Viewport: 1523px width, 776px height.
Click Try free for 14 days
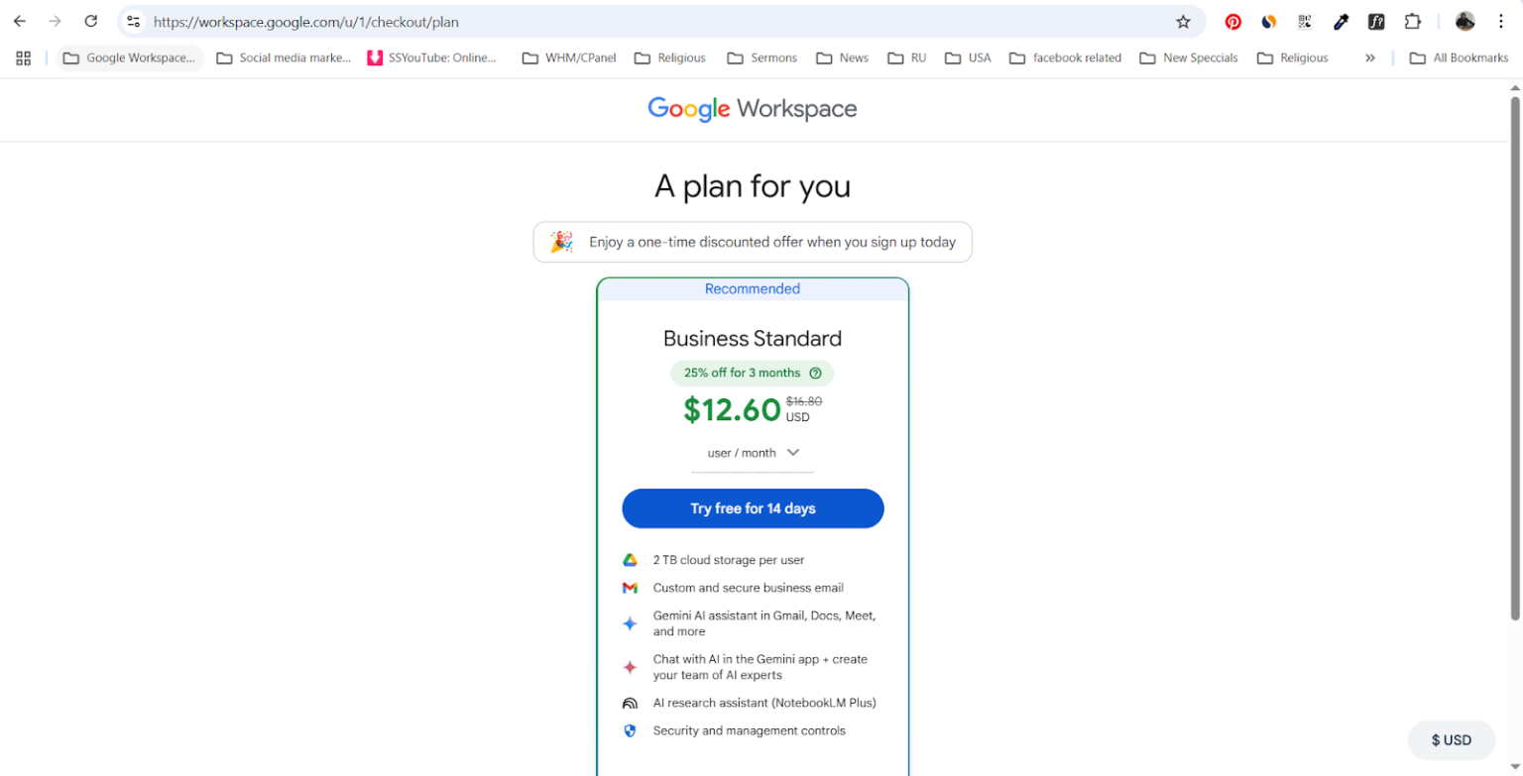753,508
